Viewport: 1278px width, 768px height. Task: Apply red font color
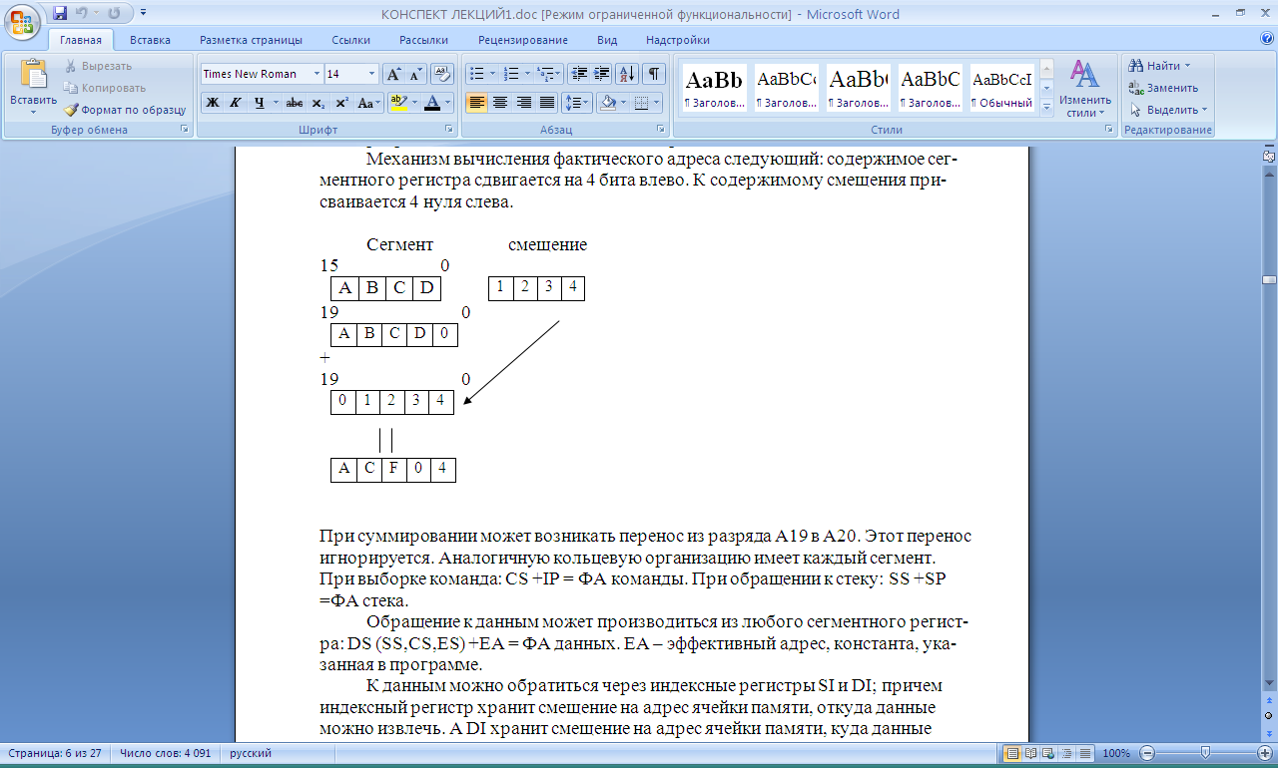click(432, 103)
